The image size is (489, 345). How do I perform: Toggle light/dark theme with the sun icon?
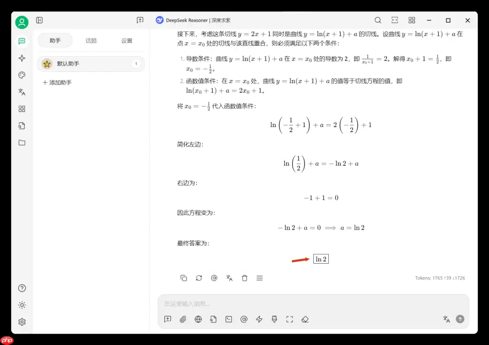click(x=22, y=305)
